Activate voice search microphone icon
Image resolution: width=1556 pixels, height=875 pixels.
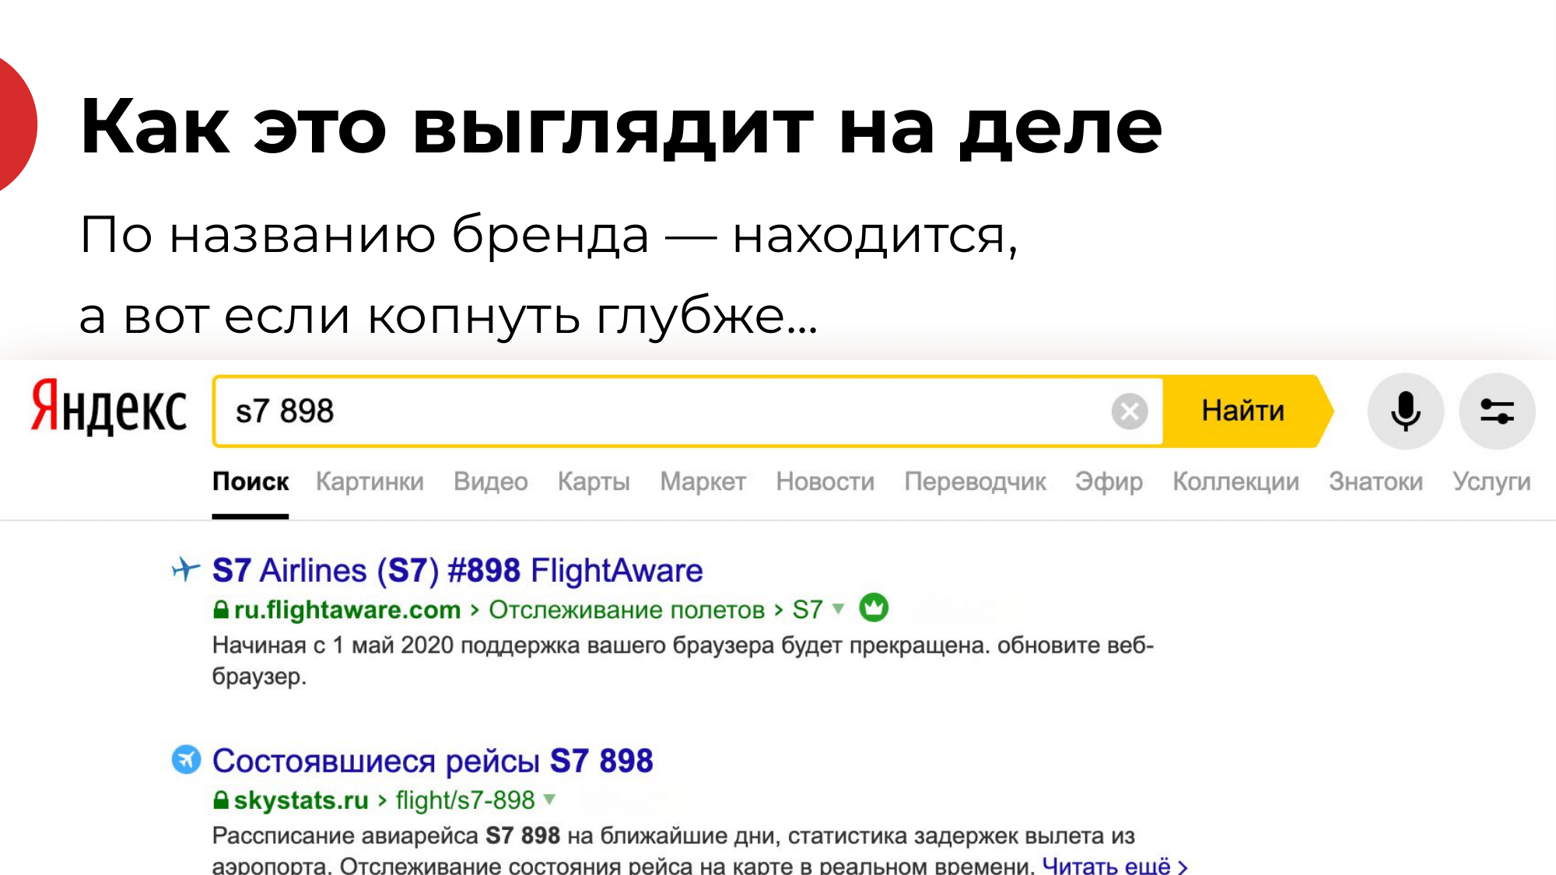[1405, 411]
